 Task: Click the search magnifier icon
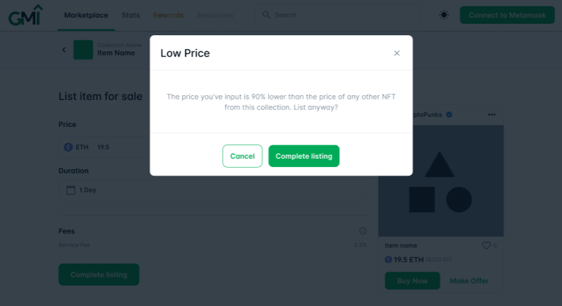266,15
